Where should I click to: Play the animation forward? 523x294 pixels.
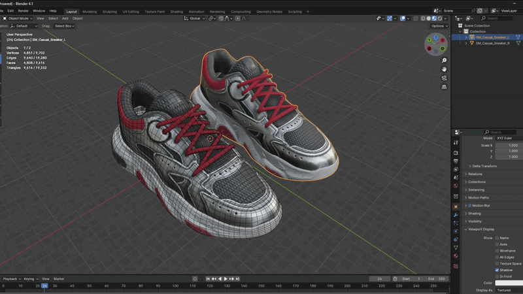[226, 279]
